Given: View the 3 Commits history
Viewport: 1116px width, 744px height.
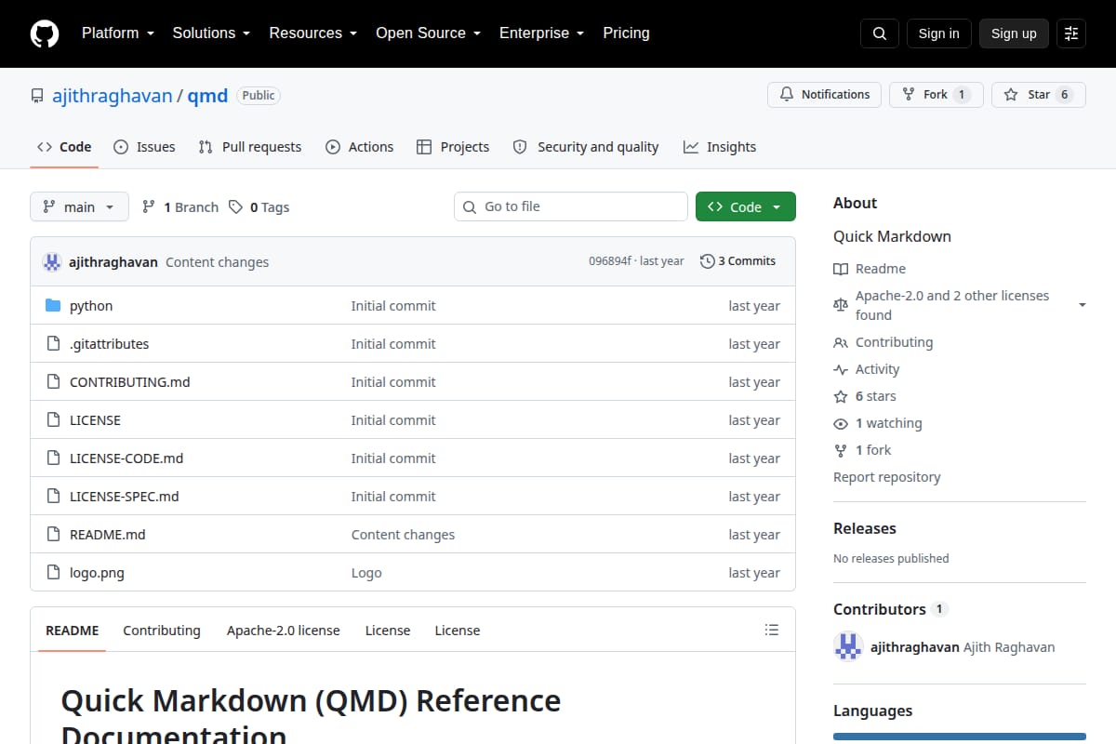Looking at the screenshot, I should point(737,261).
